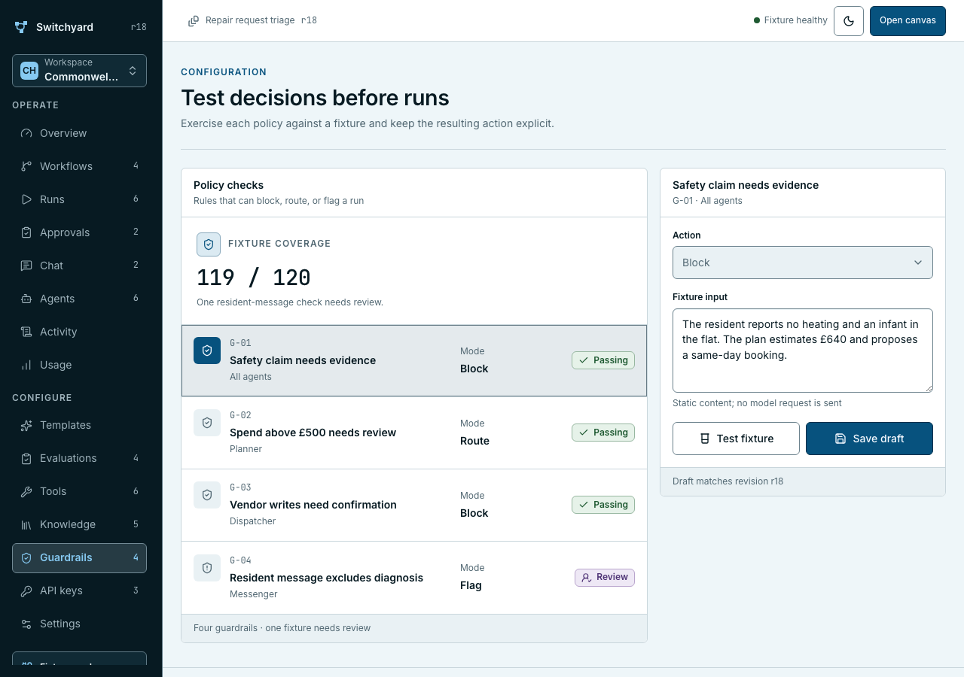This screenshot has width=964, height=677.
Task: Select the G-01 Safety claim guardrail row
Action: [x=414, y=360]
